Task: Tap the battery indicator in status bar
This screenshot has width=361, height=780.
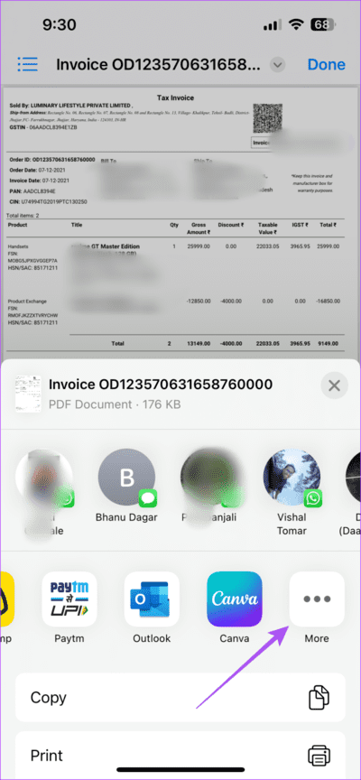Action: (323, 24)
